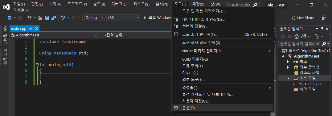Click the Solution Explorer search magnifier icon
The image size is (332, 116).
coord(324,44)
